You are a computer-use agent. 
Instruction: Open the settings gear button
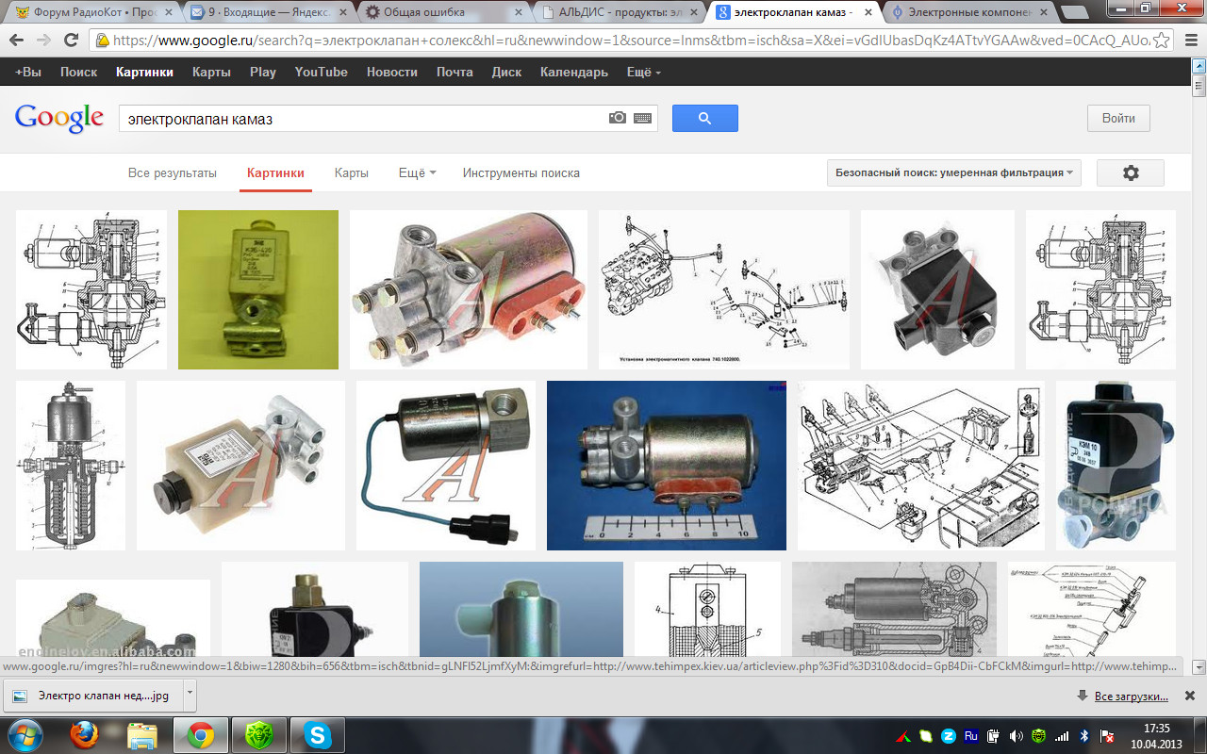click(x=1130, y=173)
